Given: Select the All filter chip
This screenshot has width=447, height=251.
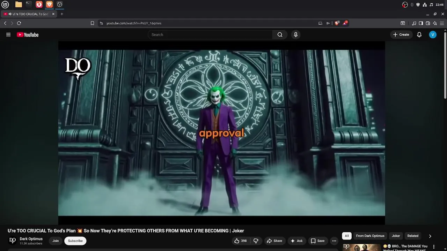Looking at the screenshot, I should coord(347,236).
